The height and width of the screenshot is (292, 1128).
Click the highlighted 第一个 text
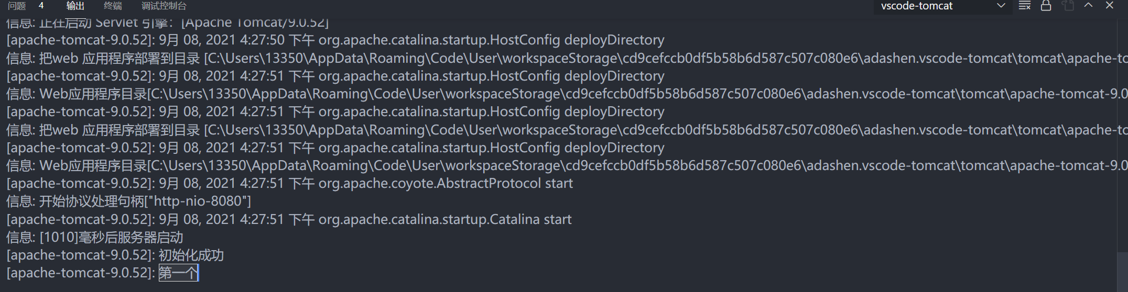coord(179,273)
